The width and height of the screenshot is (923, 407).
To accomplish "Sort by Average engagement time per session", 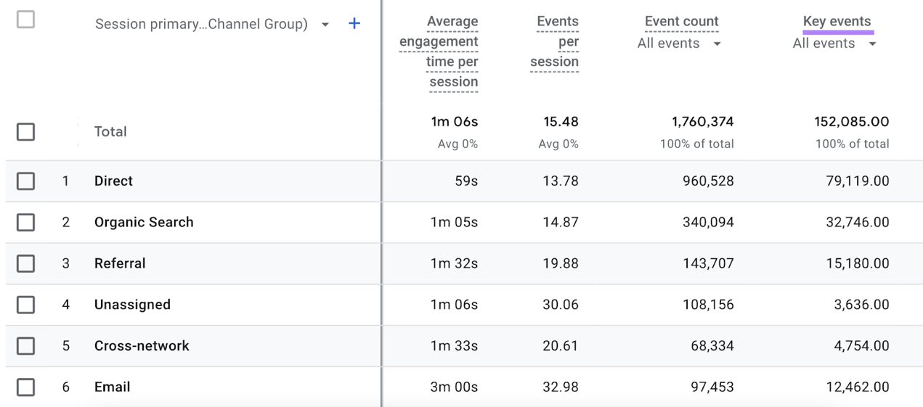I will click(x=441, y=52).
